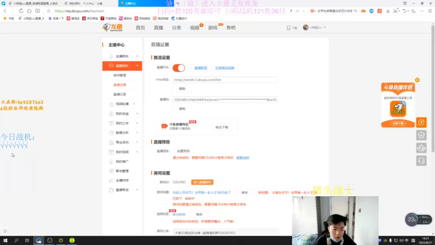Click the headset support icon on the right rail

click(421, 161)
